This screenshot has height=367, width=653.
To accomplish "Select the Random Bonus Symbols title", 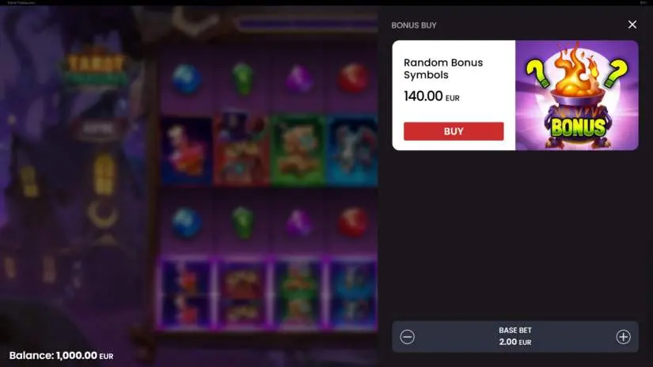I will point(443,69).
